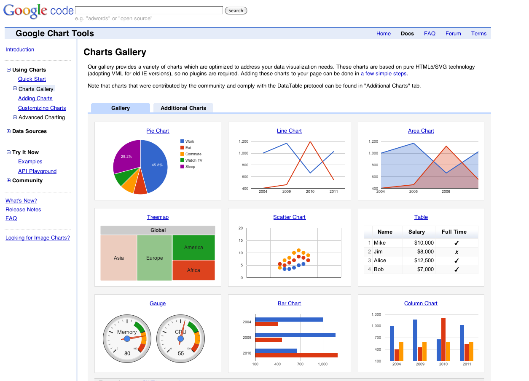Screen dimensions: 529x381
Task: Collapse the Try It Now section
Action: (8, 152)
